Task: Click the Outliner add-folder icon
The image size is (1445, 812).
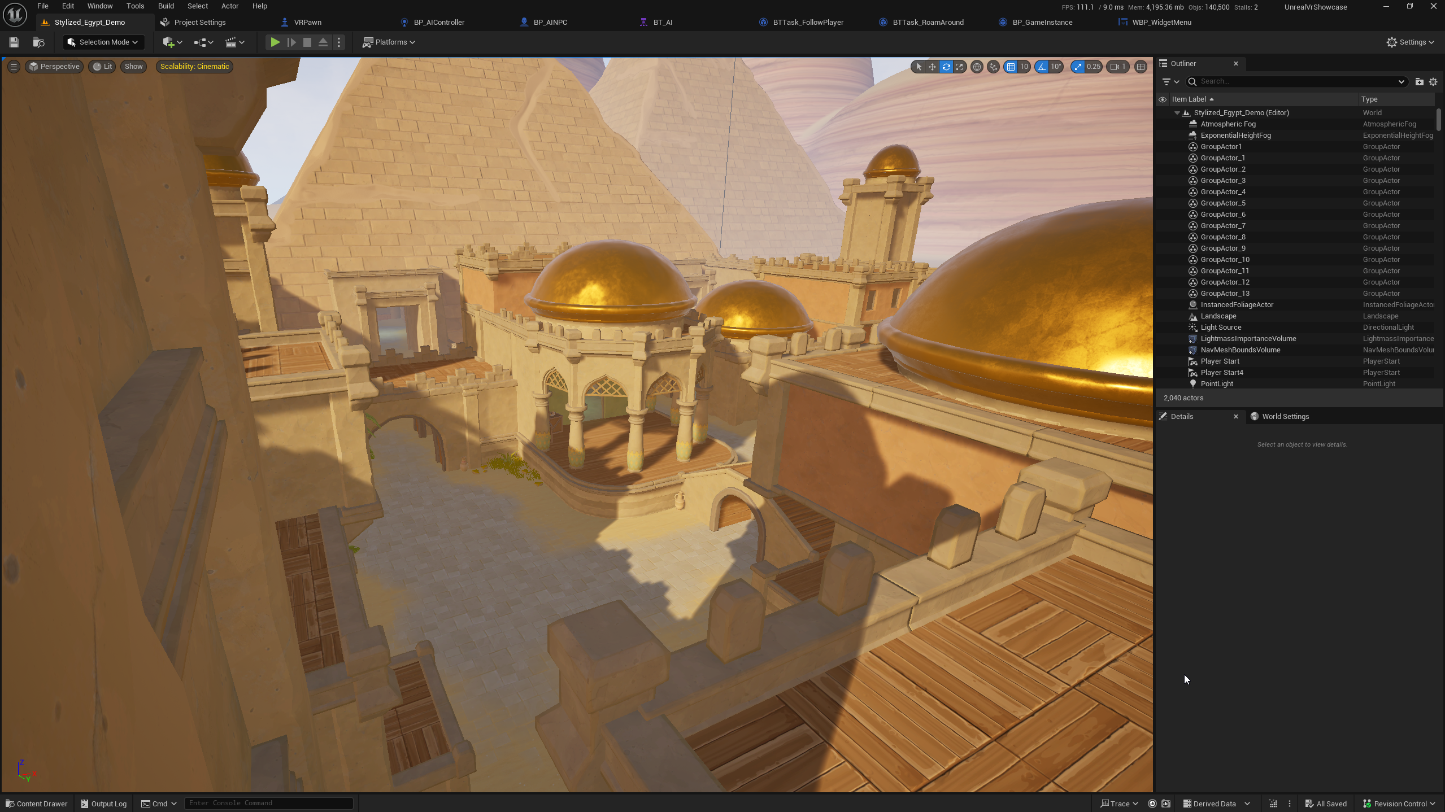Action: (1419, 82)
